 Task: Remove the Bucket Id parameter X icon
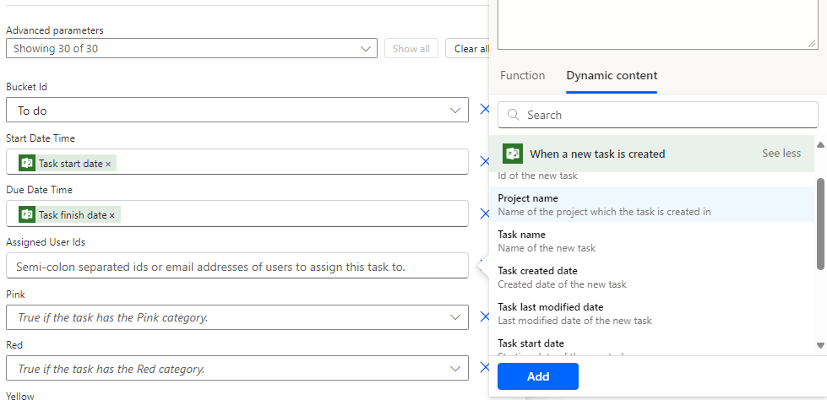[484, 110]
